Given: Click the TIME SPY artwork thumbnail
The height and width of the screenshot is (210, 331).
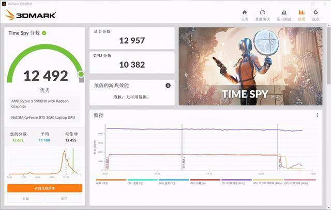Looking at the screenshot, I should pos(250,67).
